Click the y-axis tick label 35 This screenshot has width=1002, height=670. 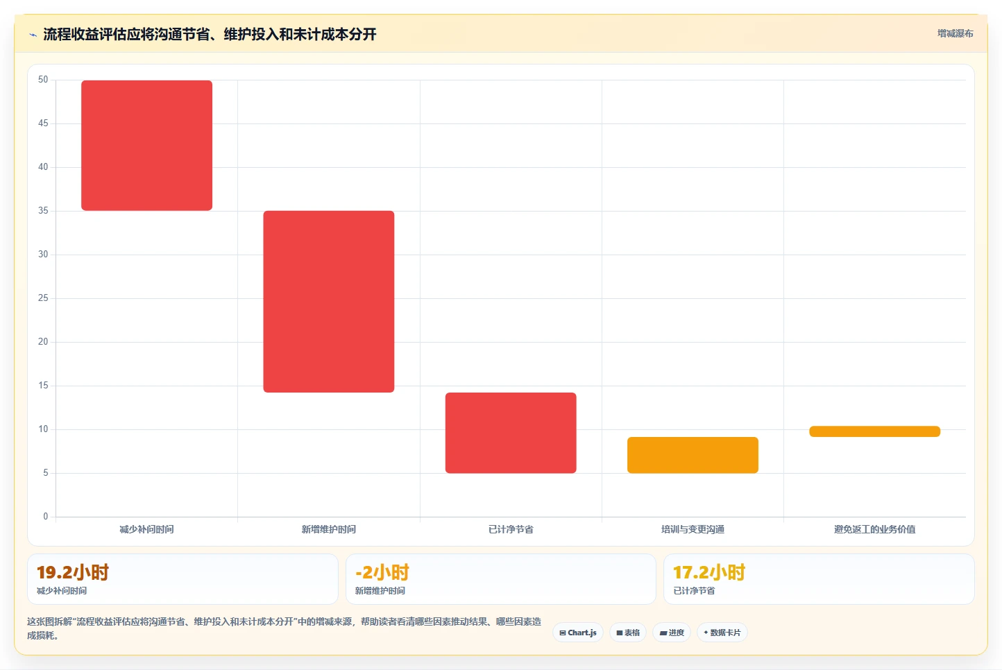(43, 211)
